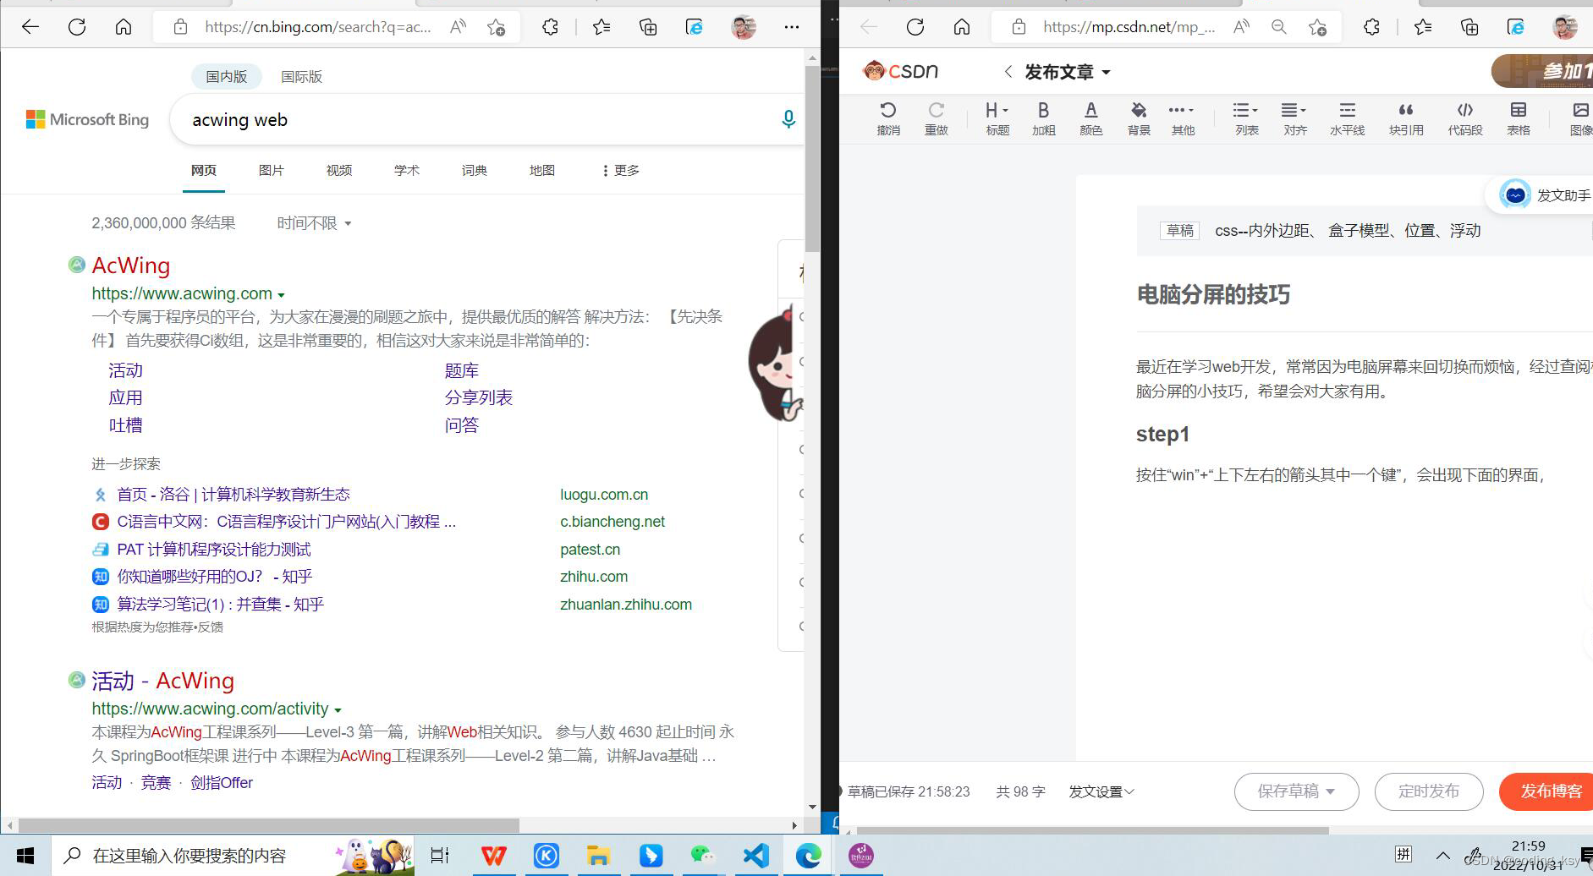Expand 发文设置 options

(1101, 791)
